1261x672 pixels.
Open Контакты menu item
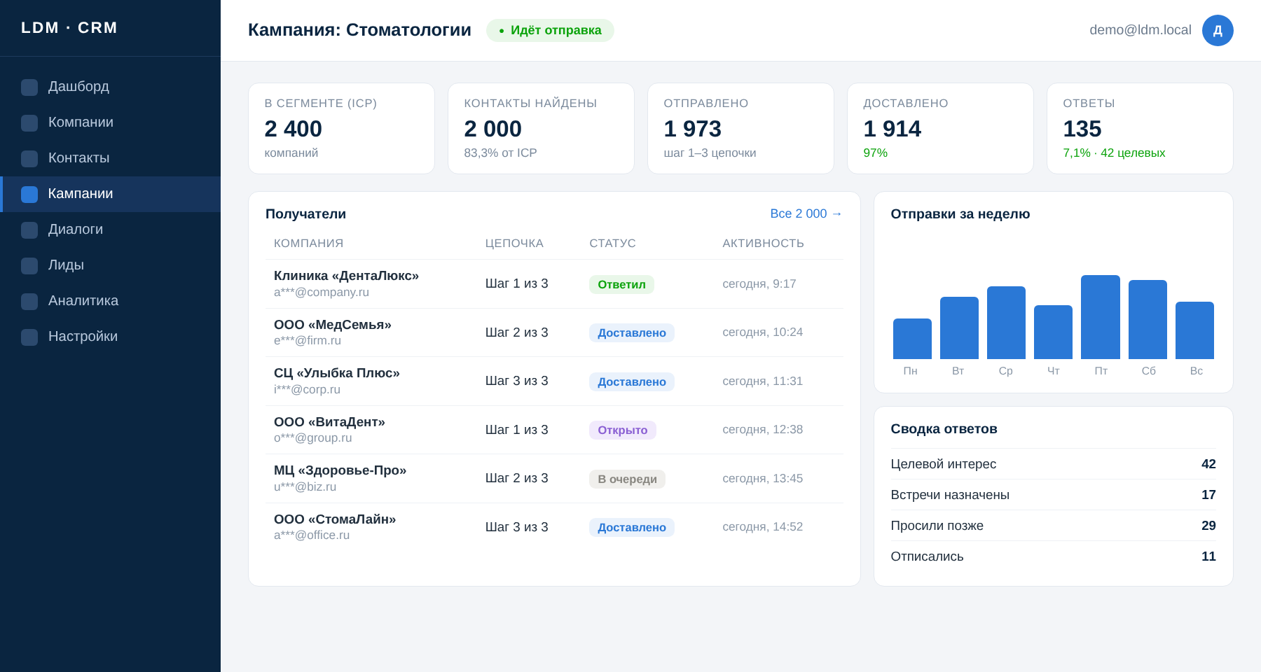(110, 158)
